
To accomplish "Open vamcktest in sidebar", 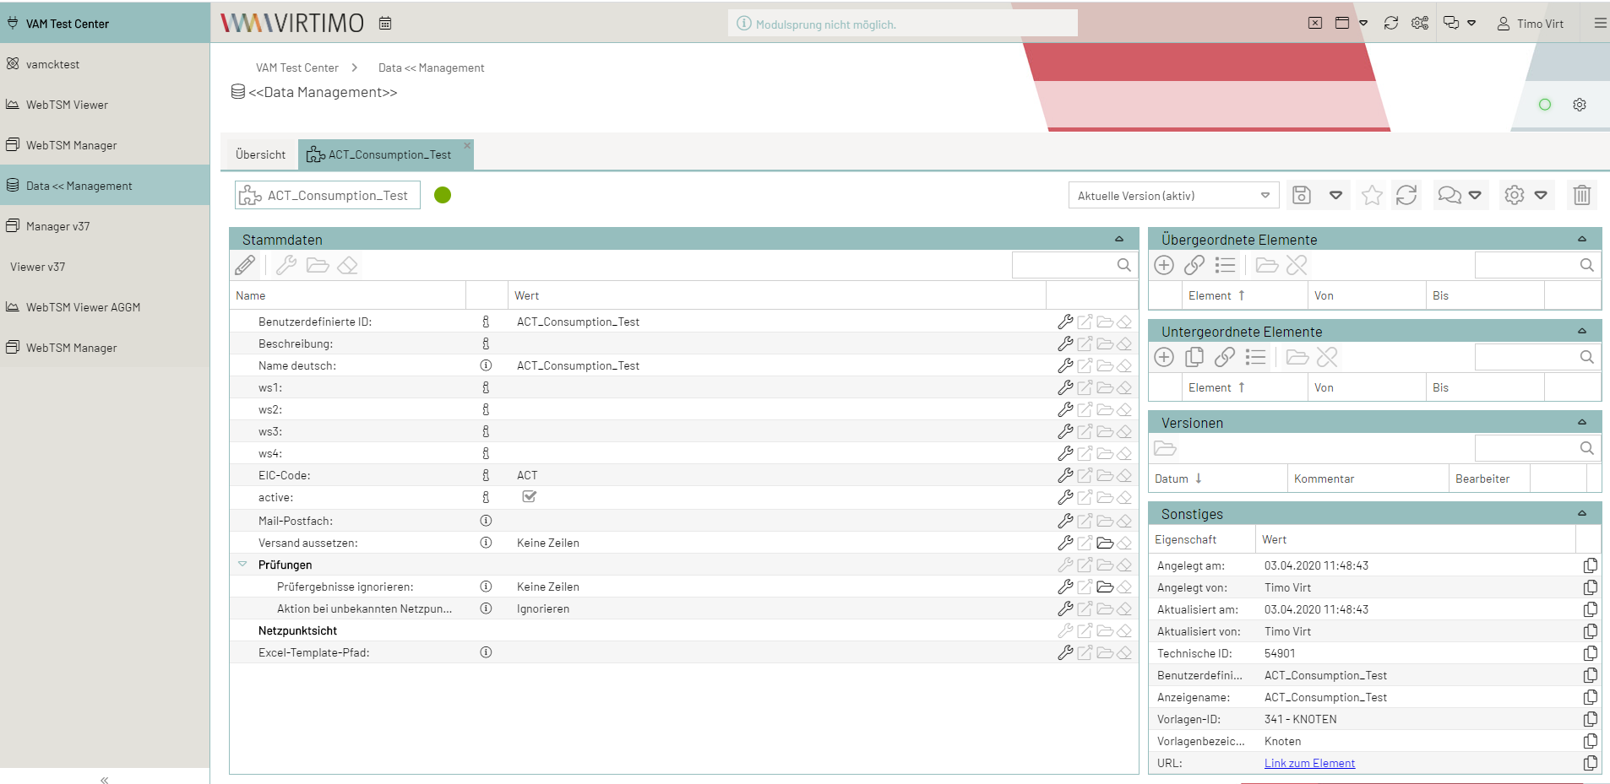I will click(105, 64).
